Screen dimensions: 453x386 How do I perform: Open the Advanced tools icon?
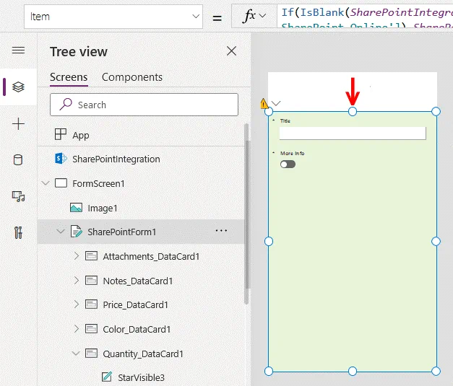[18, 232]
